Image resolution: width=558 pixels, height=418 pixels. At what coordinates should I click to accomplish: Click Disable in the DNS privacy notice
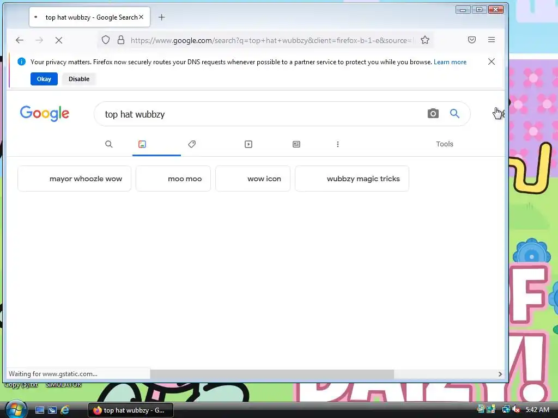point(79,79)
